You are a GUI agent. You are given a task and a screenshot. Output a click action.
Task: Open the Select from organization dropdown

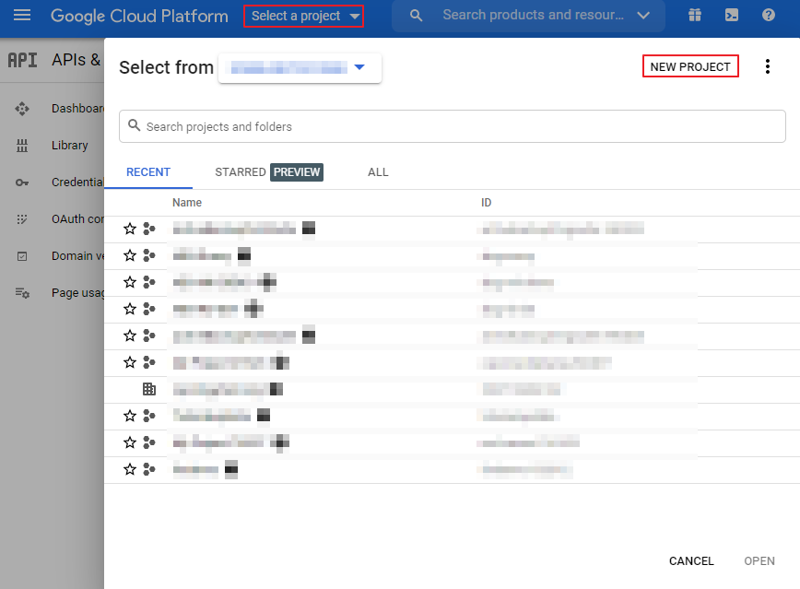[x=300, y=68]
